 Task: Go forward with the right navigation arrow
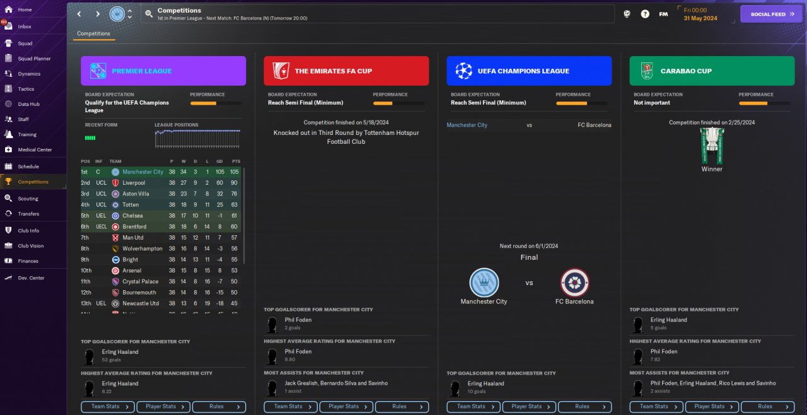[98, 14]
